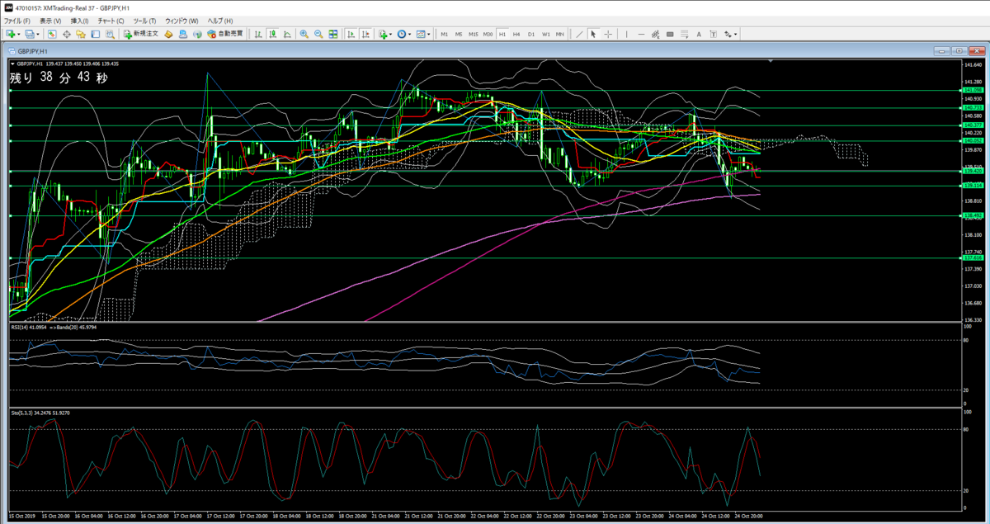Image resolution: width=990 pixels, height=524 pixels.
Task: Select the rectangle drawing tool
Action: pyautogui.click(x=670, y=34)
